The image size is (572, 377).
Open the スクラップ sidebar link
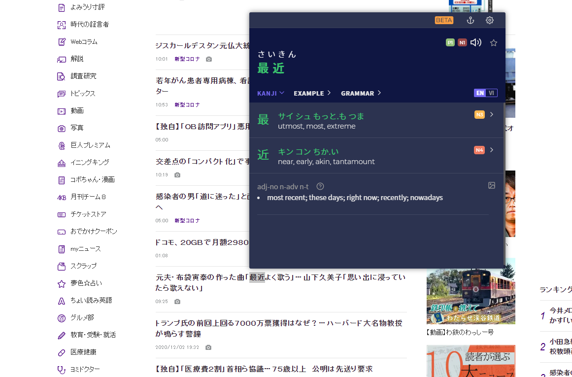[84, 266]
